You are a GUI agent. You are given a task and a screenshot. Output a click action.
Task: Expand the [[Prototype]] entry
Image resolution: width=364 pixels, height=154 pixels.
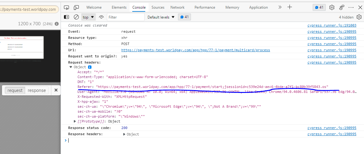[x=75, y=121]
